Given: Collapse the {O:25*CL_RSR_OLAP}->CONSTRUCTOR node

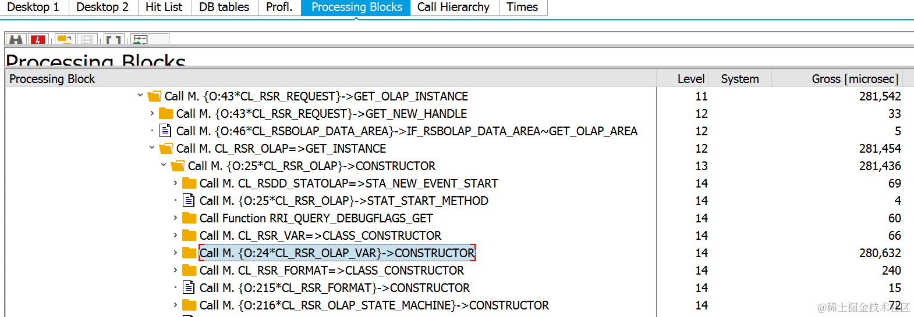Looking at the screenshot, I should [x=164, y=165].
